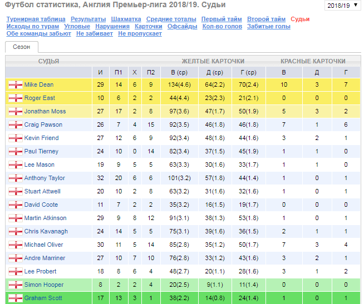This screenshot has height=304, width=364.
Task: Click England flag next to Mike Dean
Action: tap(16, 85)
